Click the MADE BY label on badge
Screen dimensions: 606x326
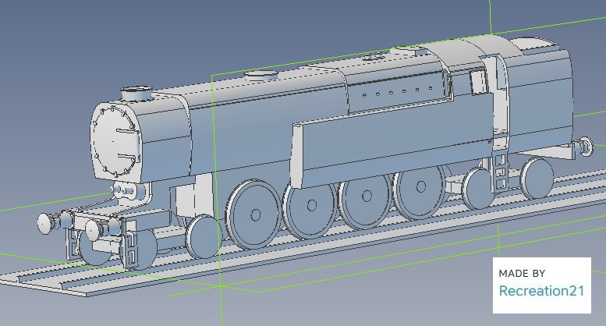coord(522,274)
